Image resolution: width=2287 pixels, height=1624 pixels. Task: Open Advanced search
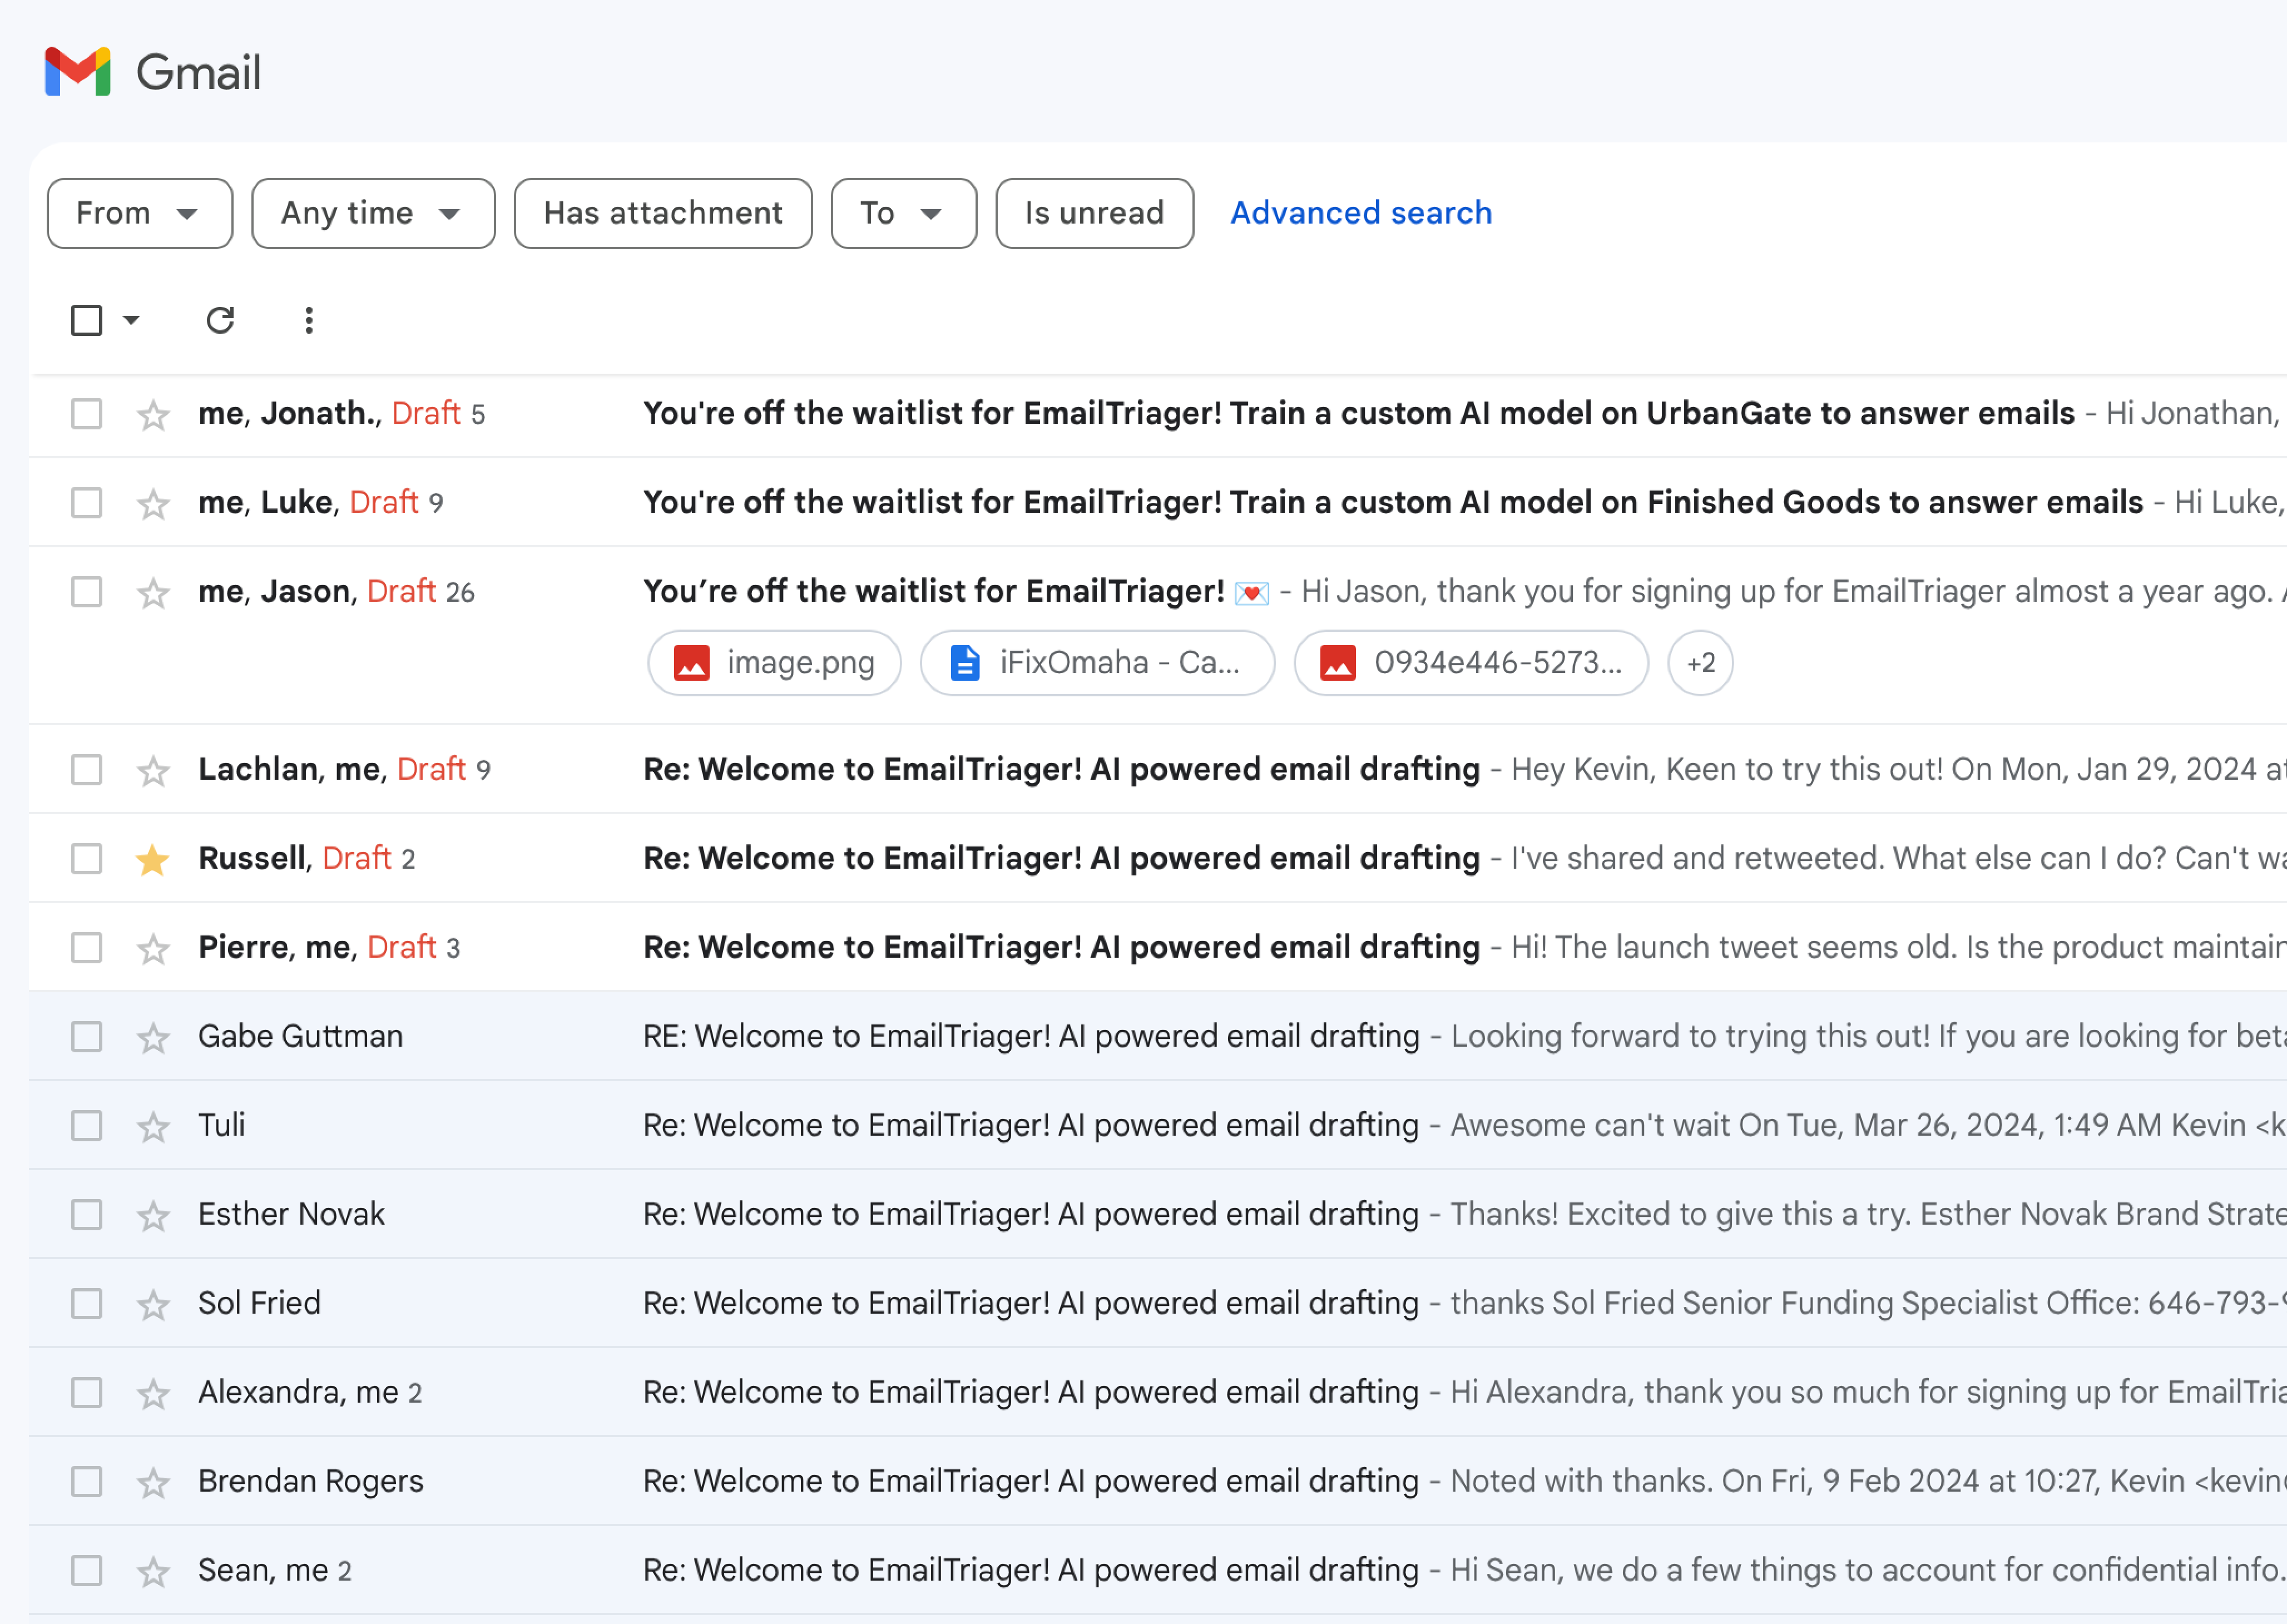[x=1361, y=213]
